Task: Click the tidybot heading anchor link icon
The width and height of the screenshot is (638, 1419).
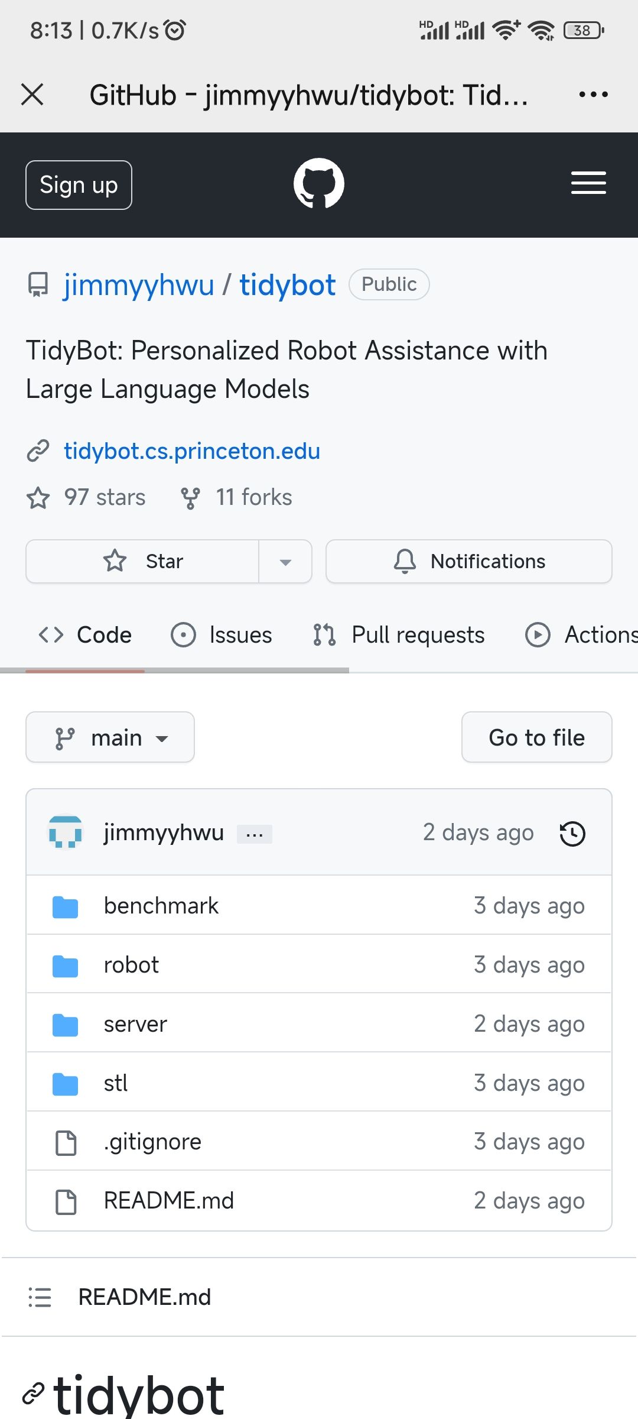Action: tap(33, 1394)
